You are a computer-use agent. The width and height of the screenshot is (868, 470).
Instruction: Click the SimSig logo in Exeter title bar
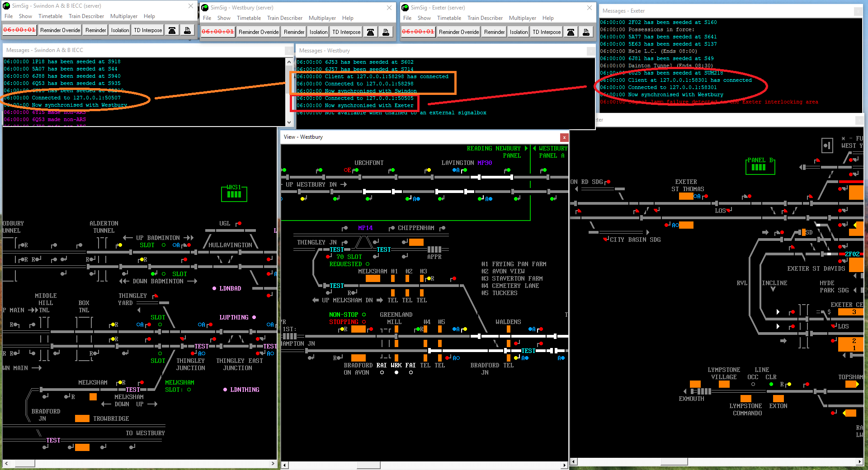[x=405, y=8]
